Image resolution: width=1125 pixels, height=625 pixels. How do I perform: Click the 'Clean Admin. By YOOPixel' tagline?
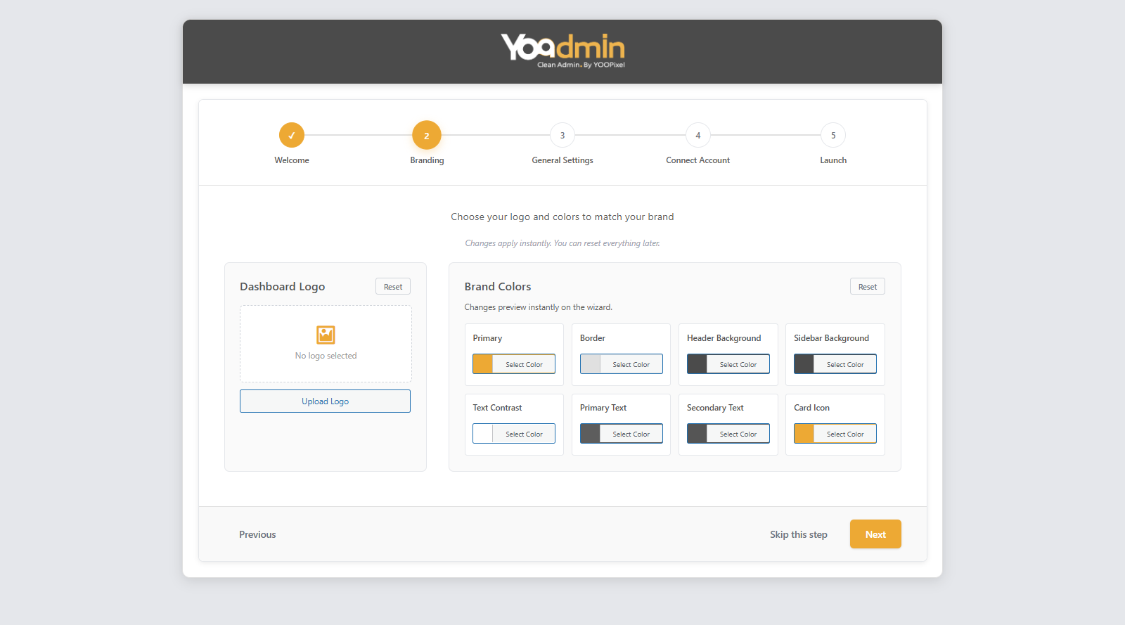point(581,65)
